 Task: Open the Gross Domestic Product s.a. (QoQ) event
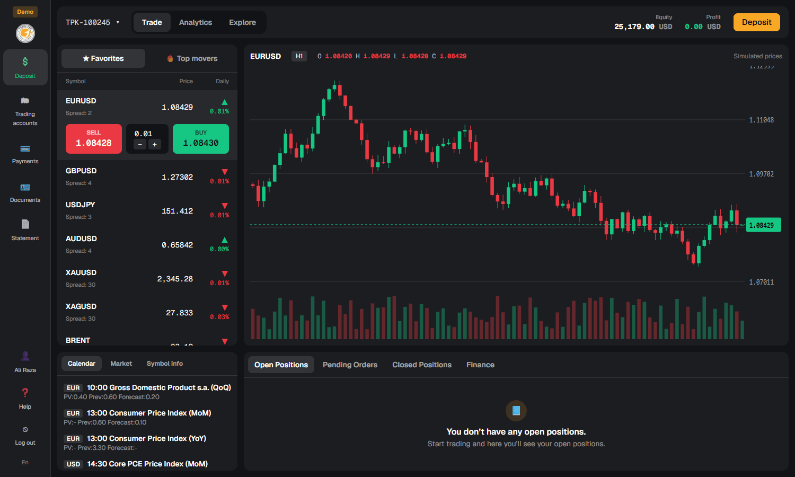pyautogui.click(x=147, y=392)
